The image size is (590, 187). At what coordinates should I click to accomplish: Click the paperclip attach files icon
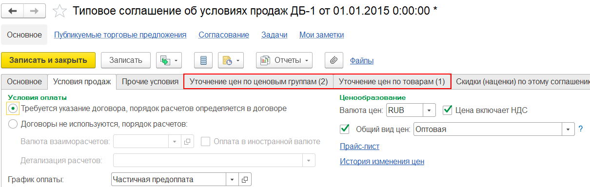[334, 60]
